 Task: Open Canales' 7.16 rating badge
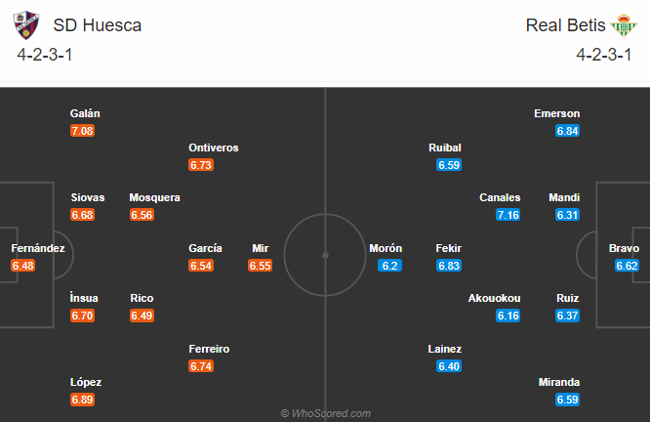click(508, 215)
